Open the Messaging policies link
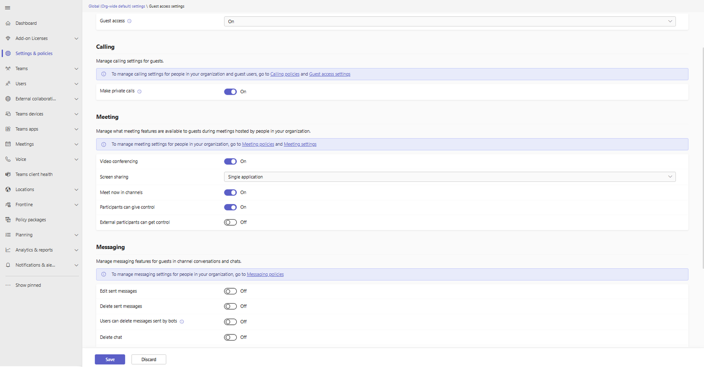704x367 pixels. point(265,274)
